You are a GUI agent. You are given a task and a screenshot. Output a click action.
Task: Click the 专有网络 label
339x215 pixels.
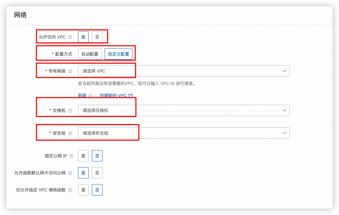(57, 71)
